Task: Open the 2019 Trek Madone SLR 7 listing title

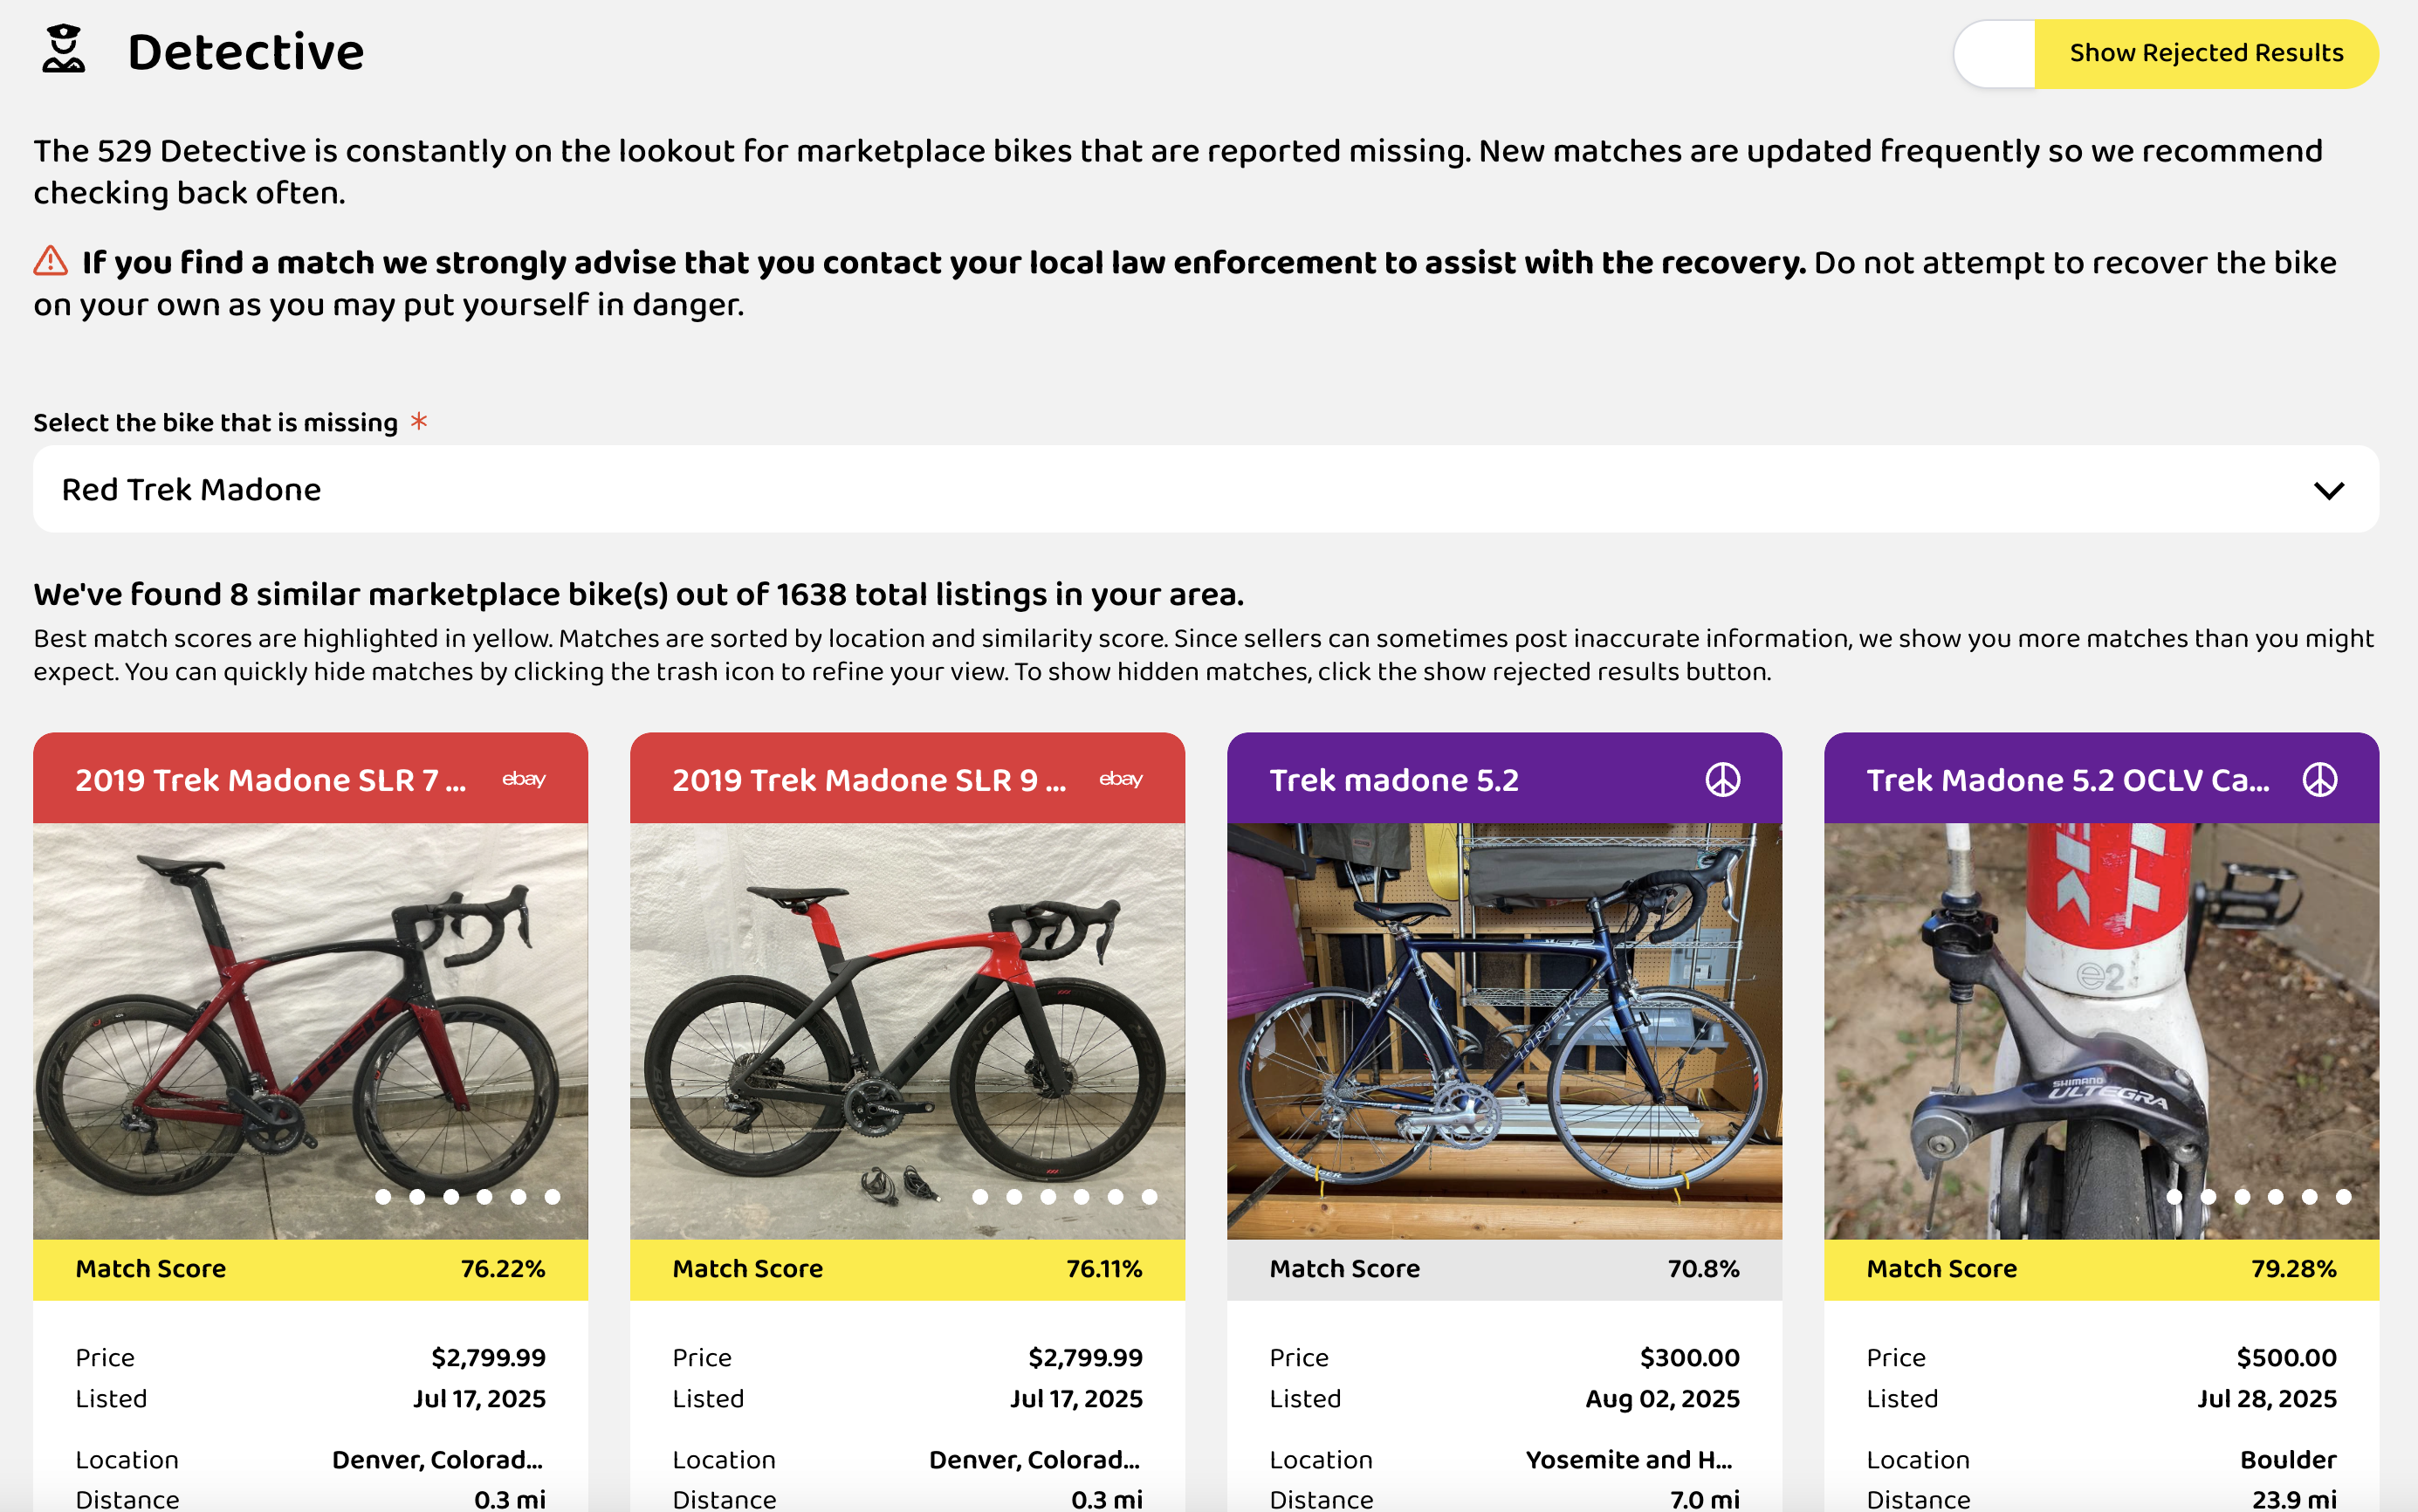Action: pyautogui.click(x=270, y=780)
